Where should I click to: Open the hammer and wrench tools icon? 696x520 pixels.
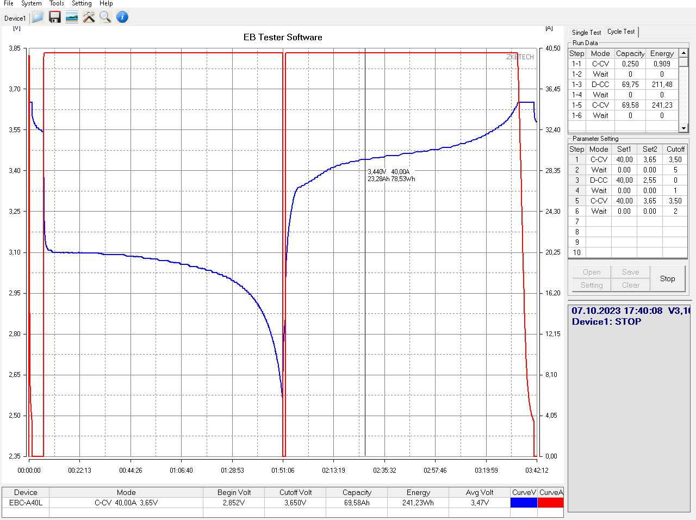tap(89, 17)
